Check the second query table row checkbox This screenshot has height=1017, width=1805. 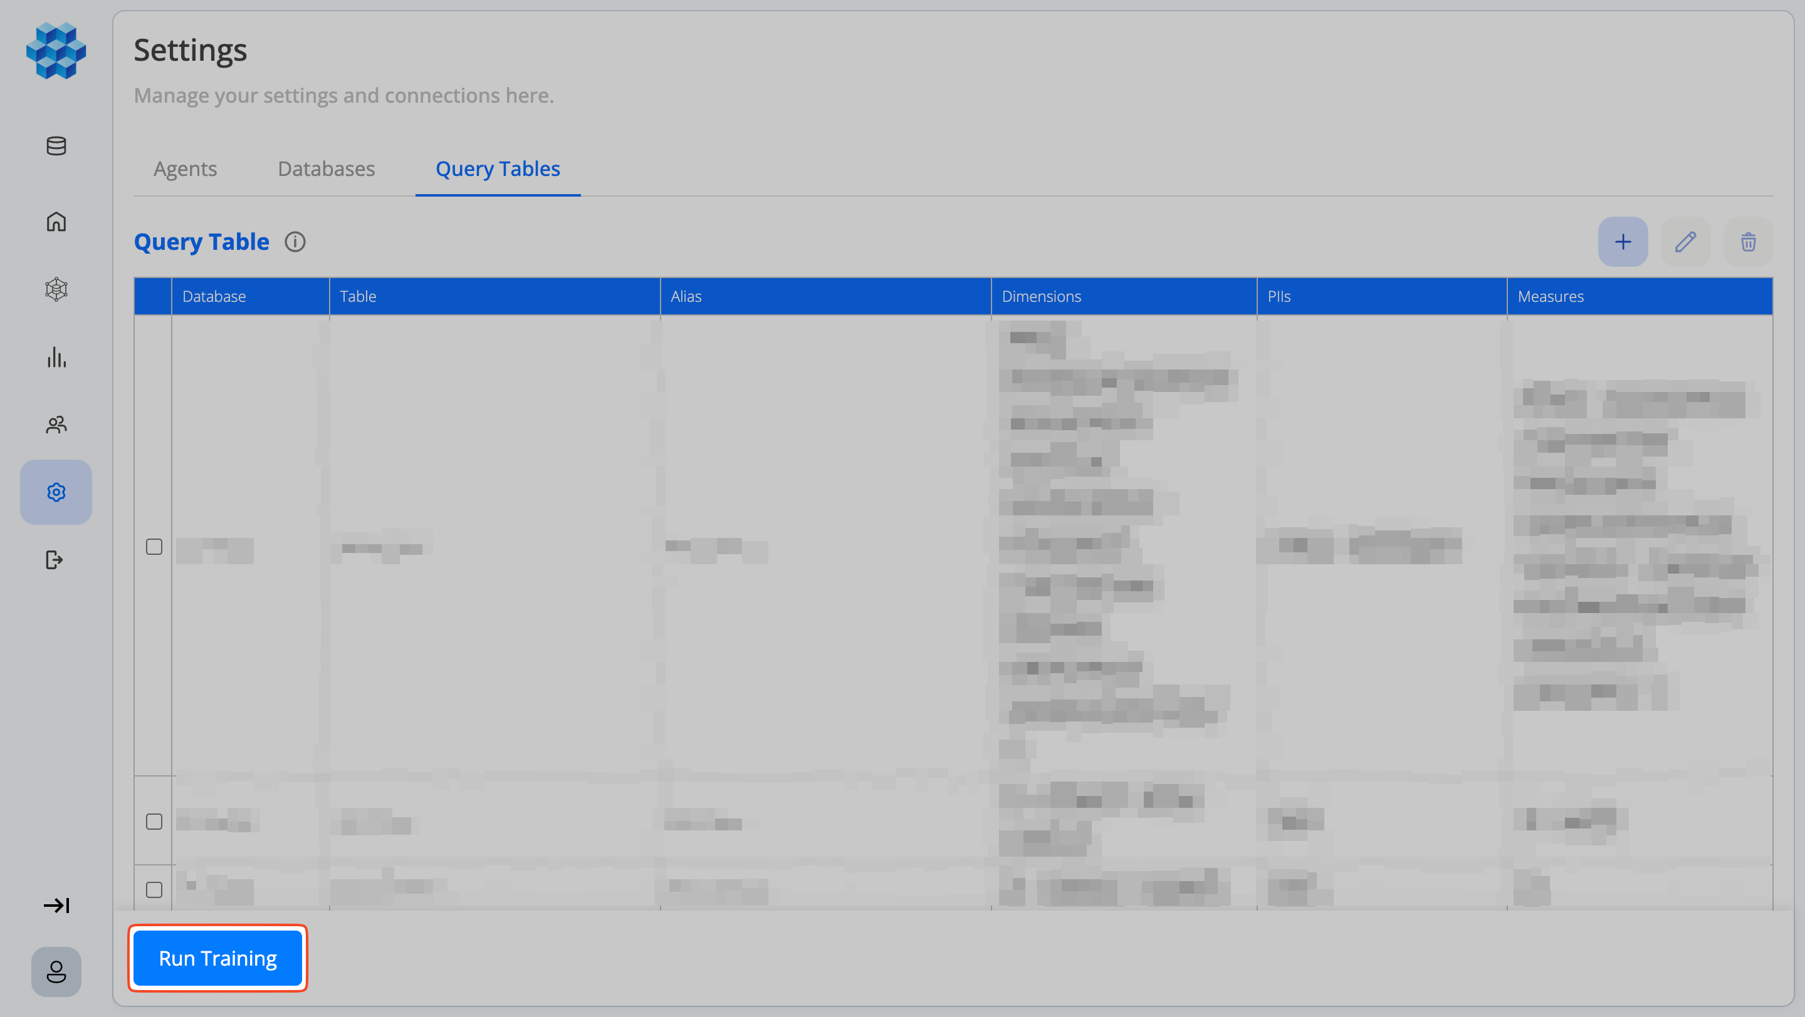tap(154, 822)
